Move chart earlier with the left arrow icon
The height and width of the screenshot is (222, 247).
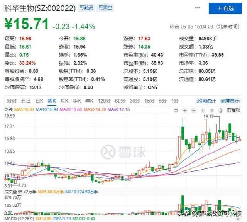point(203,111)
